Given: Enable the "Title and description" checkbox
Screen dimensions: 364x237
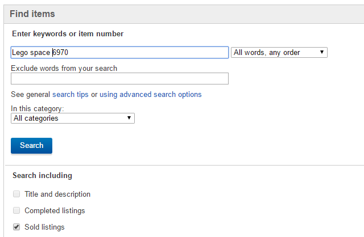Looking at the screenshot, I should coord(16,194).
